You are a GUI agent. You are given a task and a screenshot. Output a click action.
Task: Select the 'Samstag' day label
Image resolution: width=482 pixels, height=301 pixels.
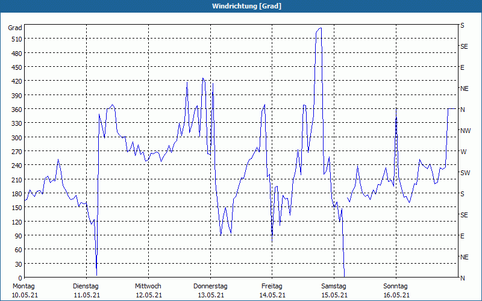click(x=334, y=287)
